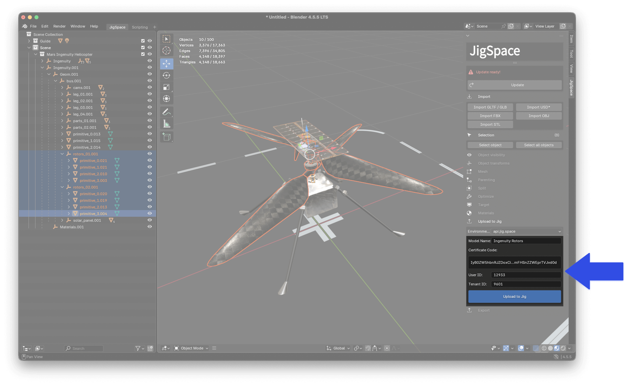
Task: Switch to material preview shading
Action: (x=557, y=348)
